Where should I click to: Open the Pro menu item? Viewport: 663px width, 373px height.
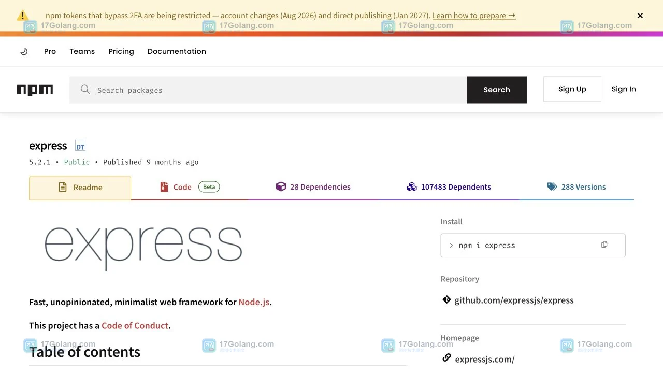pyautogui.click(x=50, y=51)
